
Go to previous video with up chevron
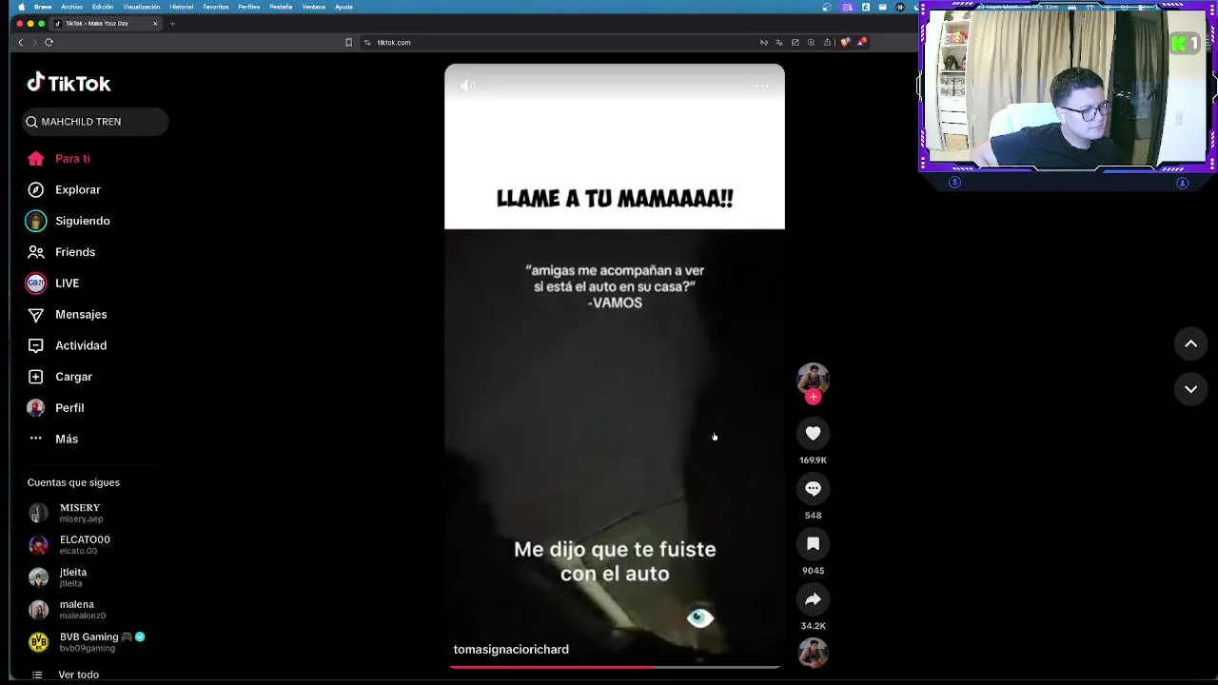coord(1190,344)
